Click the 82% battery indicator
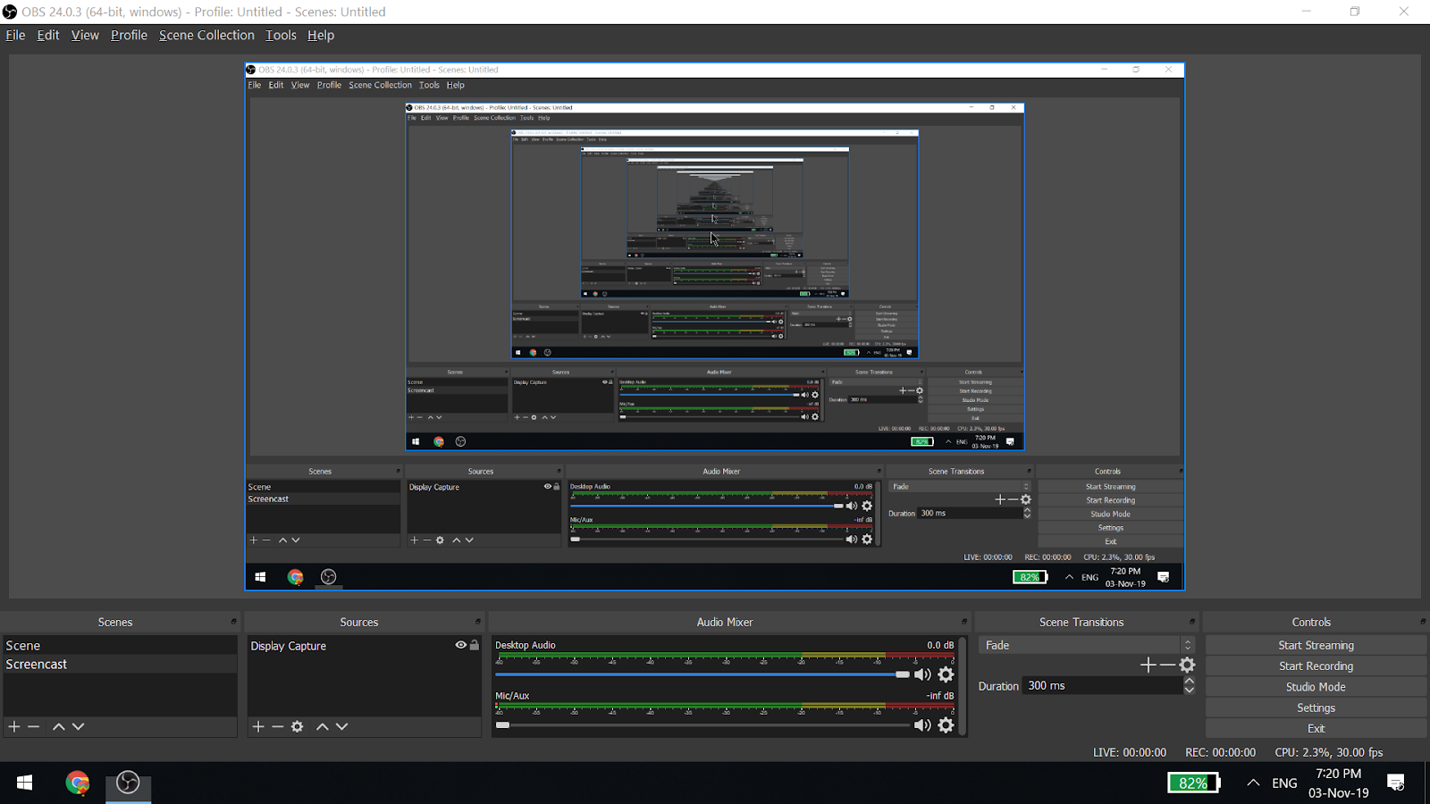1430x804 pixels. 1193,783
